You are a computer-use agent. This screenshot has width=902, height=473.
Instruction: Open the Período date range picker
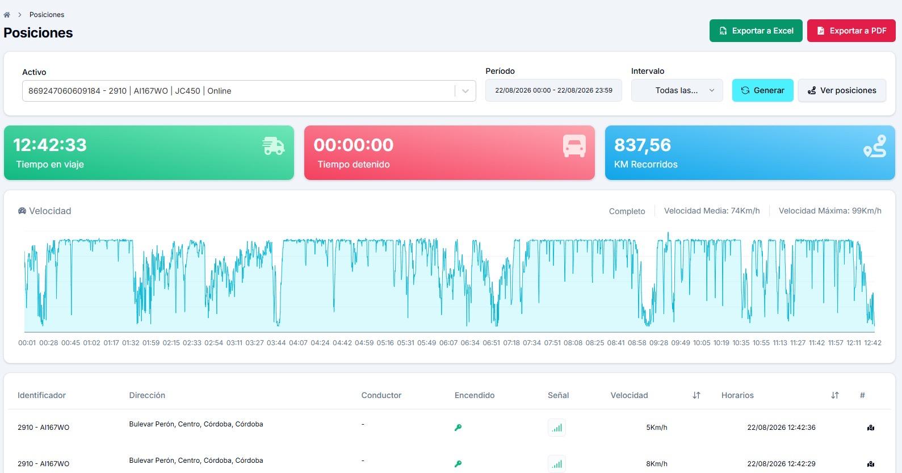point(553,90)
